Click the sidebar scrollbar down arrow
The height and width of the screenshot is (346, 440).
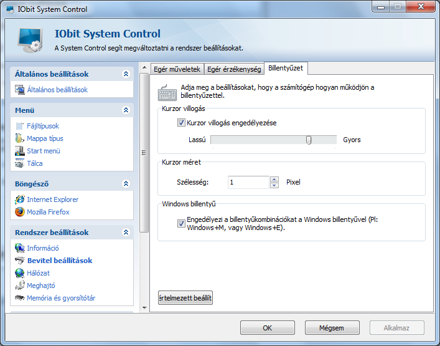click(144, 307)
